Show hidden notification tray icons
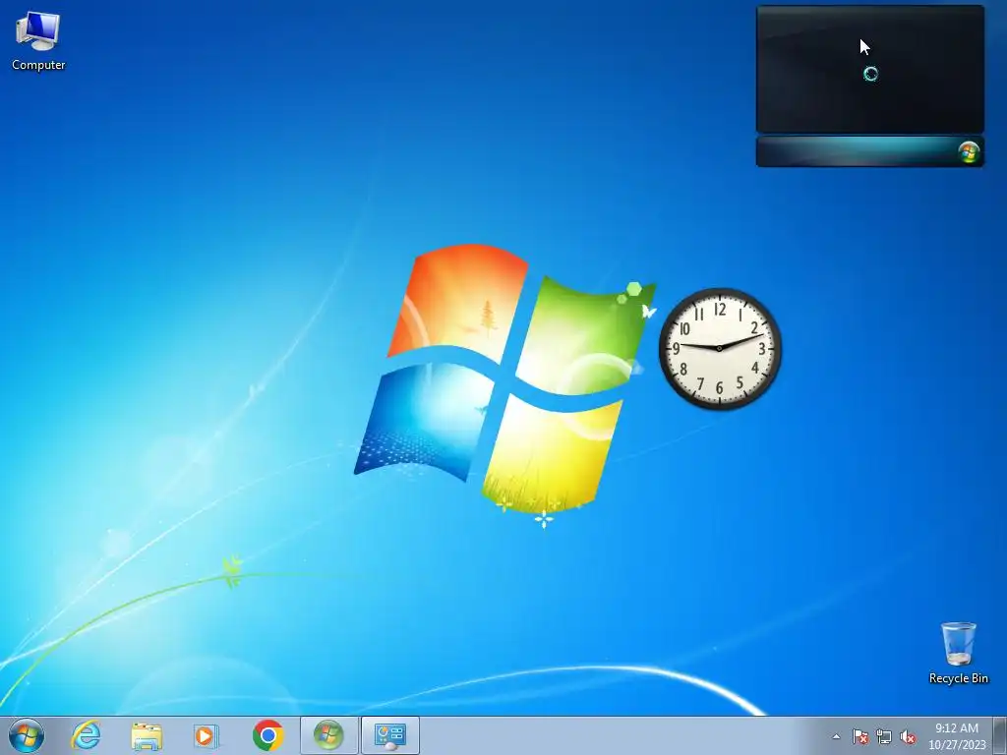 (x=836, y=737)
